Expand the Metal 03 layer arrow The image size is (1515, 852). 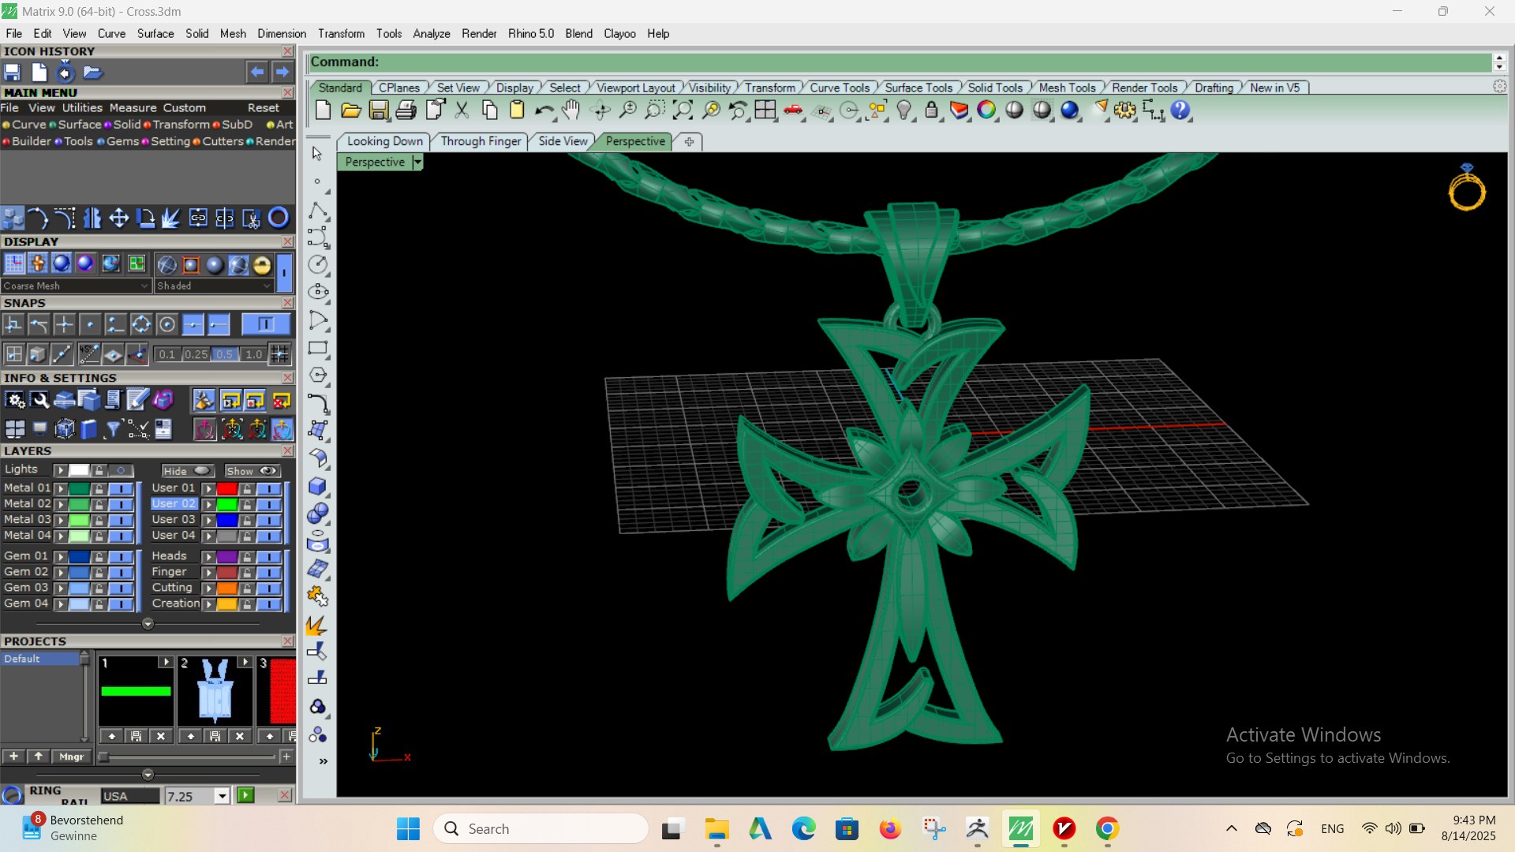61,520
